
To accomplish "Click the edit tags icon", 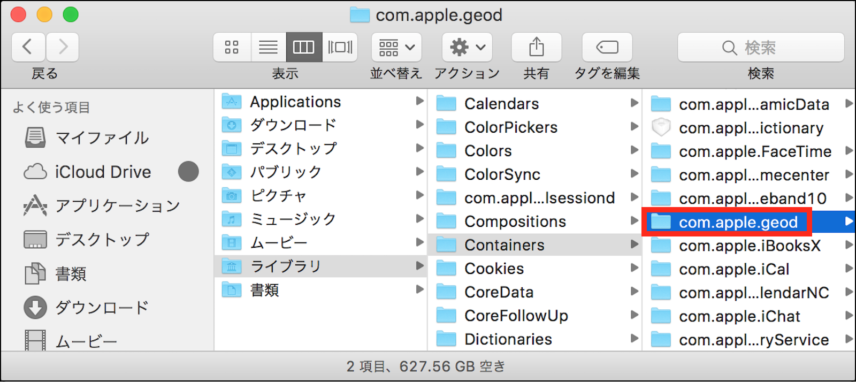I will point(607,48).
